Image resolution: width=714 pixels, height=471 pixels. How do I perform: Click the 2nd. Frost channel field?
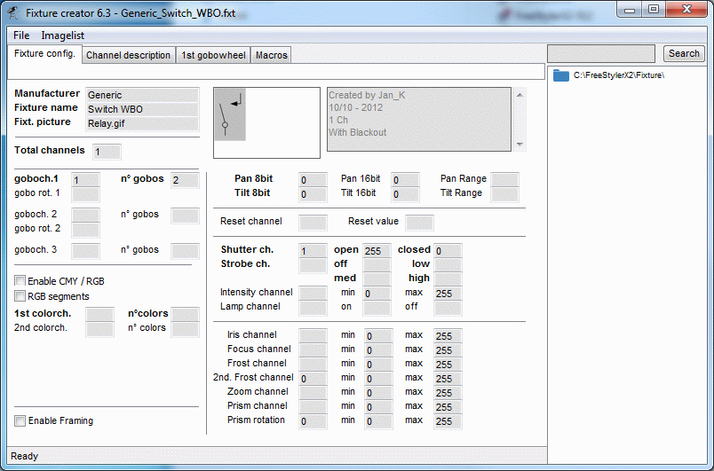313,378
